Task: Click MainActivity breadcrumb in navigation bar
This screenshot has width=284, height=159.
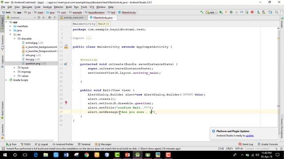Action: [128, 12]
